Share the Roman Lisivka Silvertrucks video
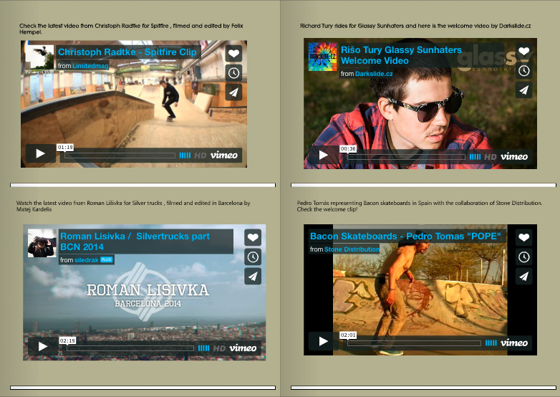 click(x=252, y=277)
